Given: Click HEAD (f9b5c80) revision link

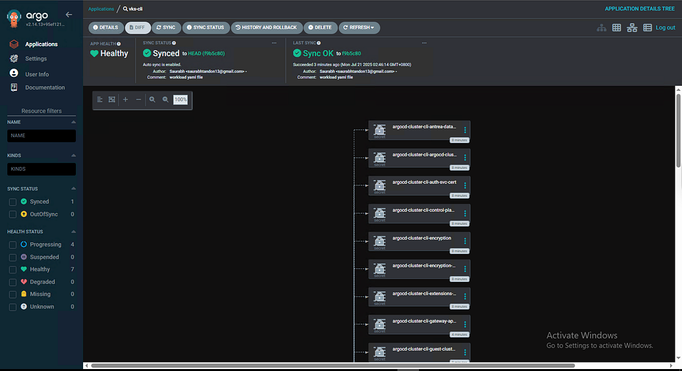Looking at the screenshot, I should (206, 53).
